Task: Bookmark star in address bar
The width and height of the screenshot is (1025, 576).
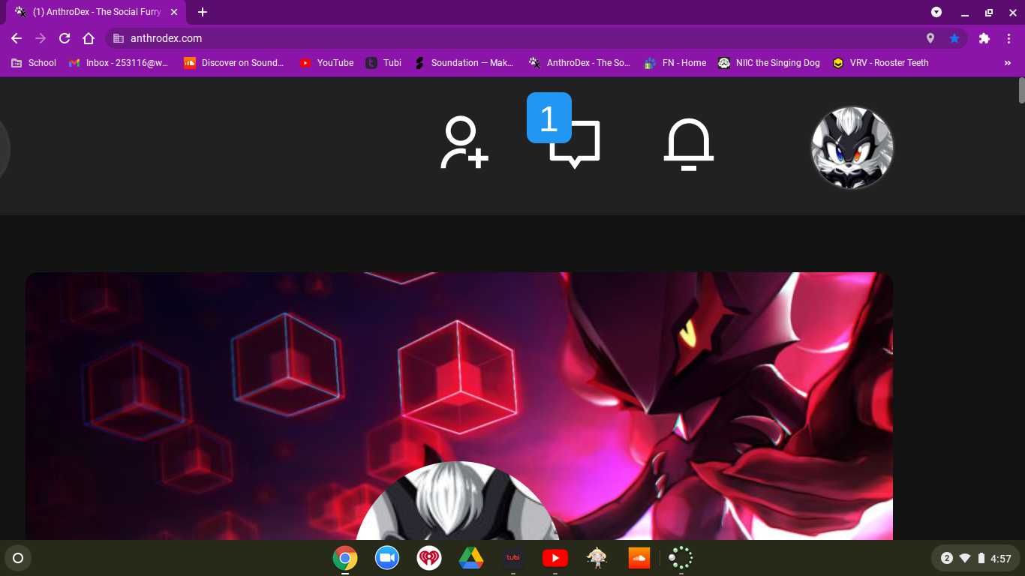Action: 954,38
